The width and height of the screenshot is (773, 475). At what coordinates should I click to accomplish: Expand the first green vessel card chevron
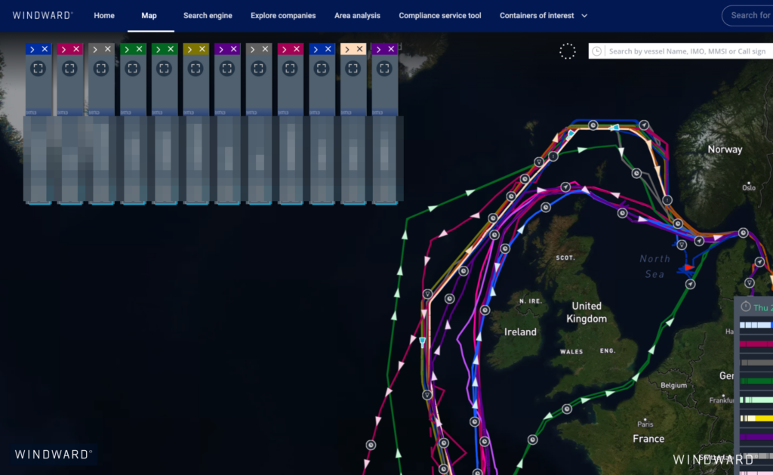(127, 49)
